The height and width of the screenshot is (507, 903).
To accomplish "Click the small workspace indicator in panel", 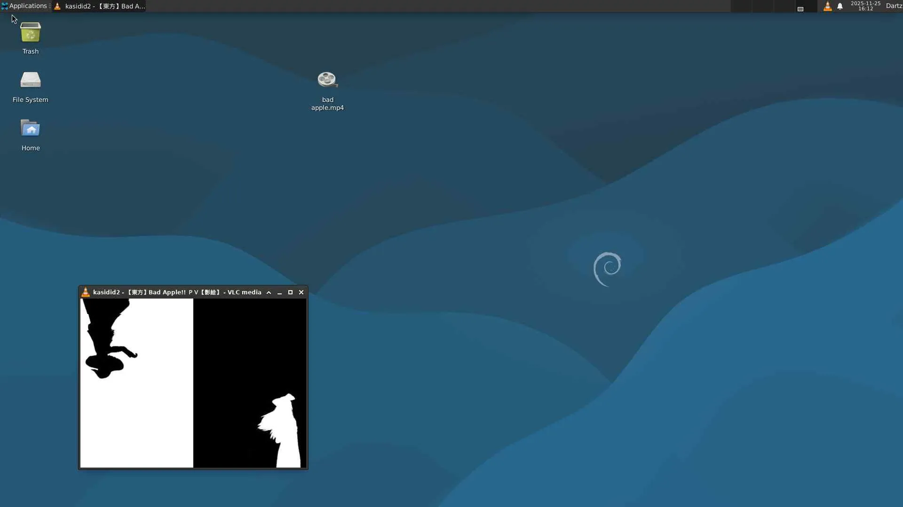I will pos(800,9).
